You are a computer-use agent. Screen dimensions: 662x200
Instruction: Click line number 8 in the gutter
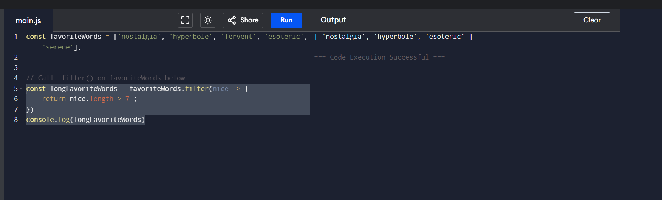point(16,120)
